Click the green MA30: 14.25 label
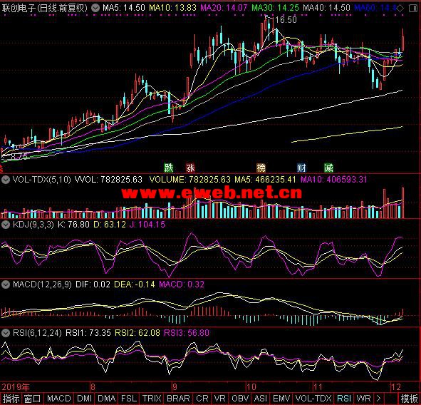 (275, 8)
